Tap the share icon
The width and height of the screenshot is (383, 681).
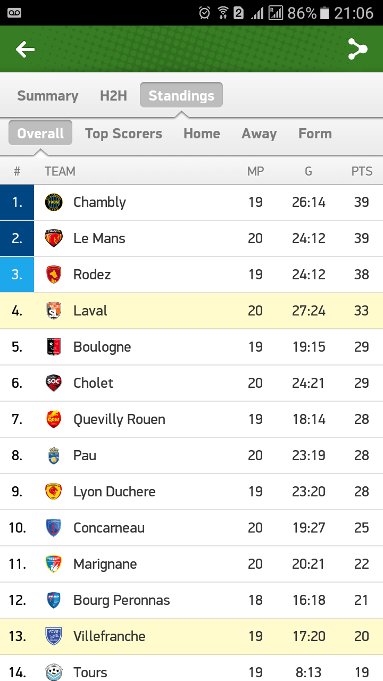click(357, 49)
